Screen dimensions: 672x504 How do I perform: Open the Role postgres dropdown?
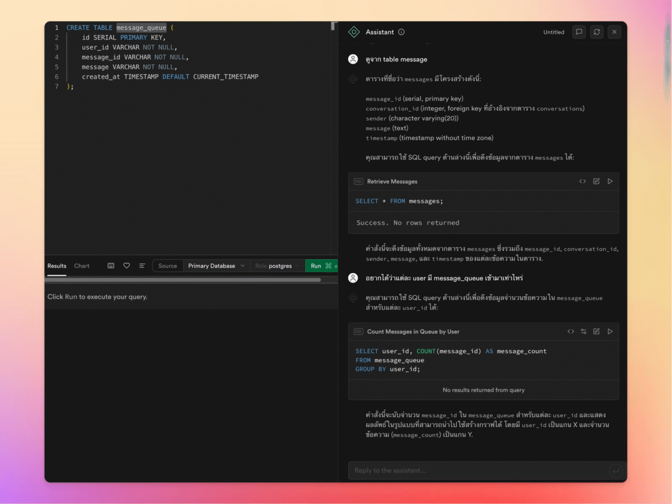(276, 266)
